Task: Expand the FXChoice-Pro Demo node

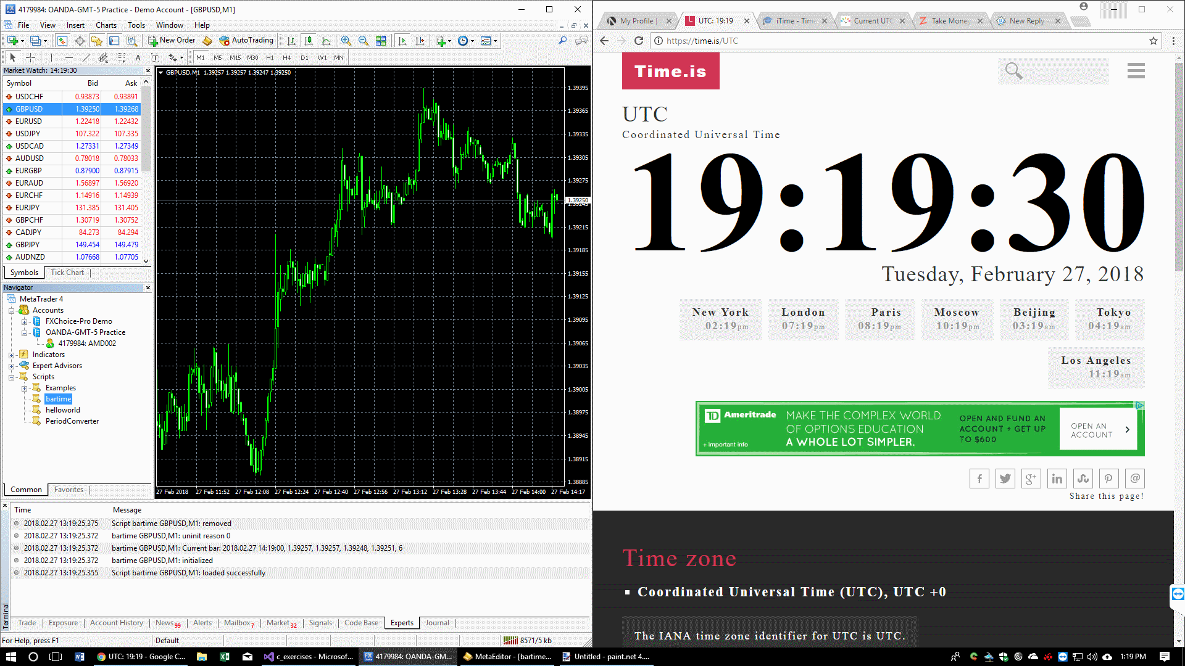Action: click(24, 321)
